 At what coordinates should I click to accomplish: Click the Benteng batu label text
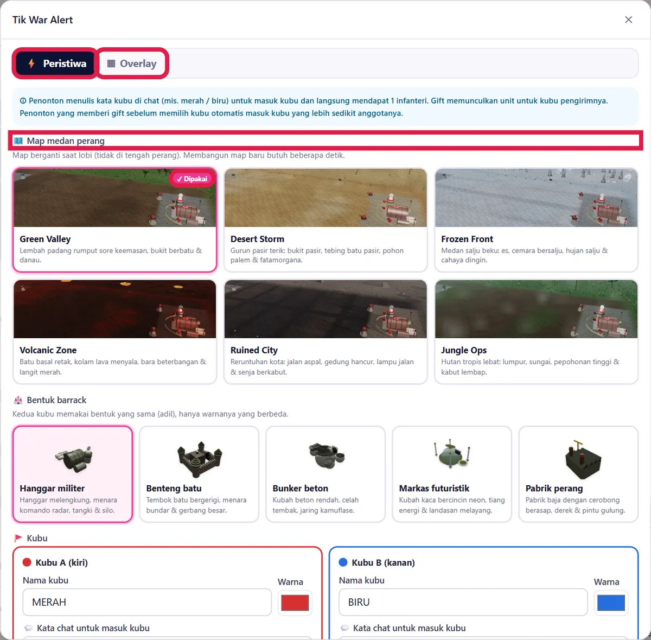pyautogui.click(x=174, y=489)
